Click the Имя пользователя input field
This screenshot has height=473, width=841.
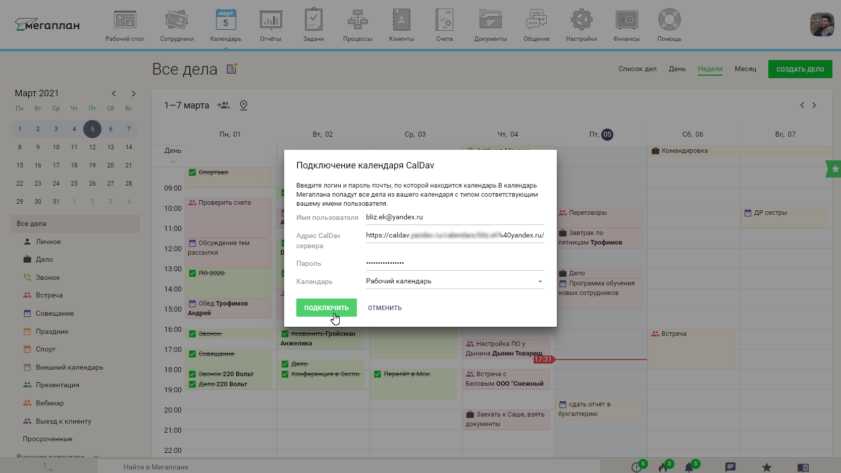click(455, 217)
